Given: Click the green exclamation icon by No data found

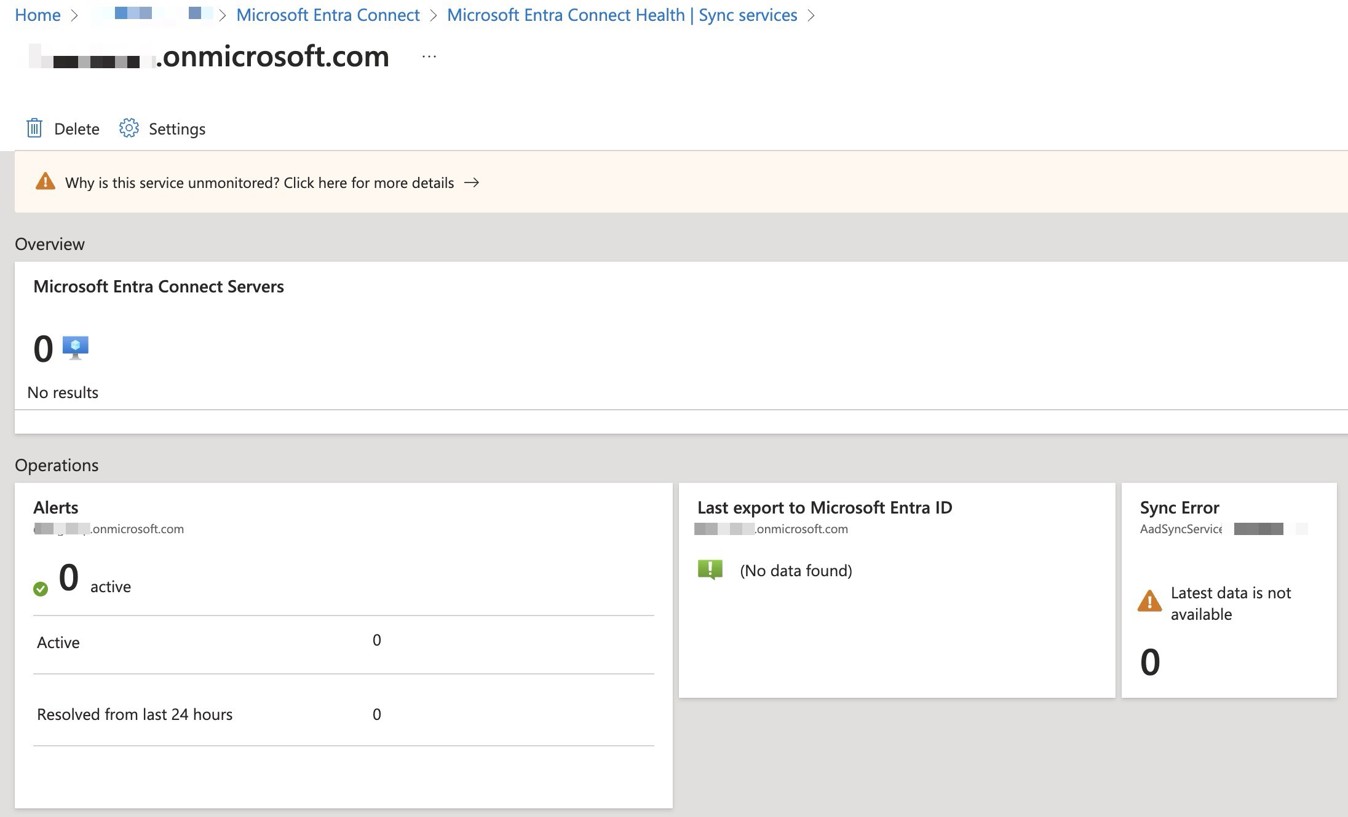Looking at the screenshot, I should pos(710,569).
